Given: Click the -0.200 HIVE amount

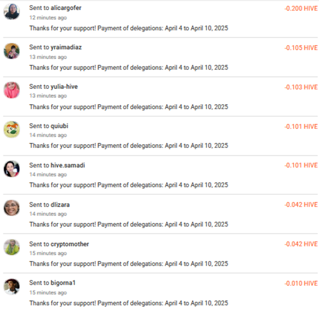Looking at the screenshot, I should point(301,8).
